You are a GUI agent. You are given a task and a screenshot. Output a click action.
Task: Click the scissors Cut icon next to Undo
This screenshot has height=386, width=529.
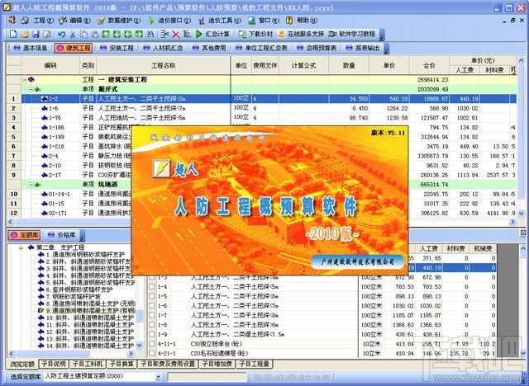(x=73, y=34)
